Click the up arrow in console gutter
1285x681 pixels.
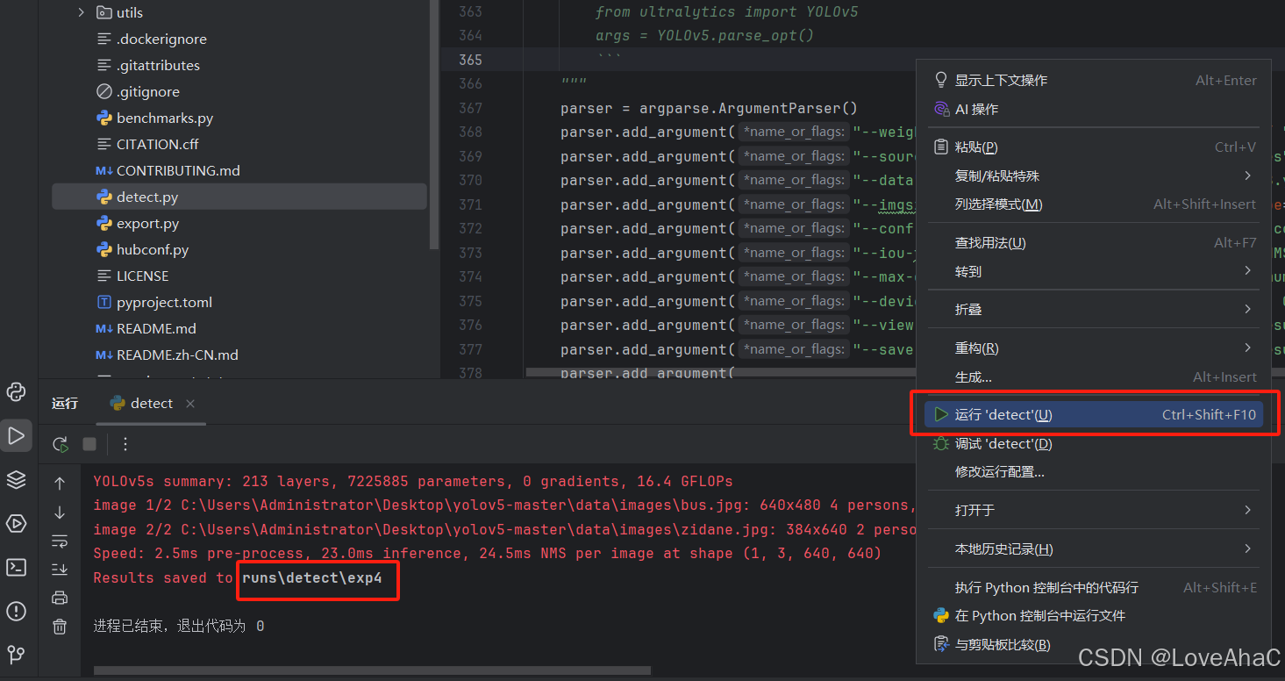pos(60,484)
